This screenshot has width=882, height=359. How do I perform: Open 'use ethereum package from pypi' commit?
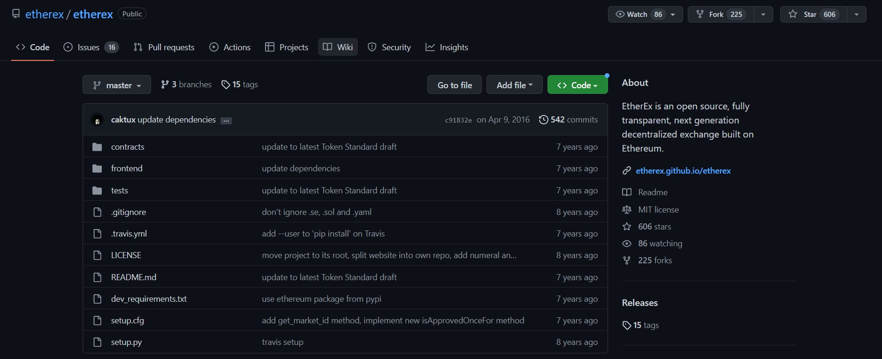tap(321, 299)
